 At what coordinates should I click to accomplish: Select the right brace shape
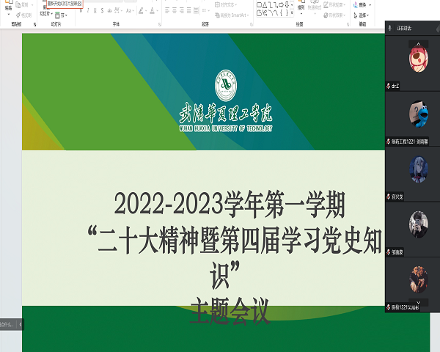(287, 12)
